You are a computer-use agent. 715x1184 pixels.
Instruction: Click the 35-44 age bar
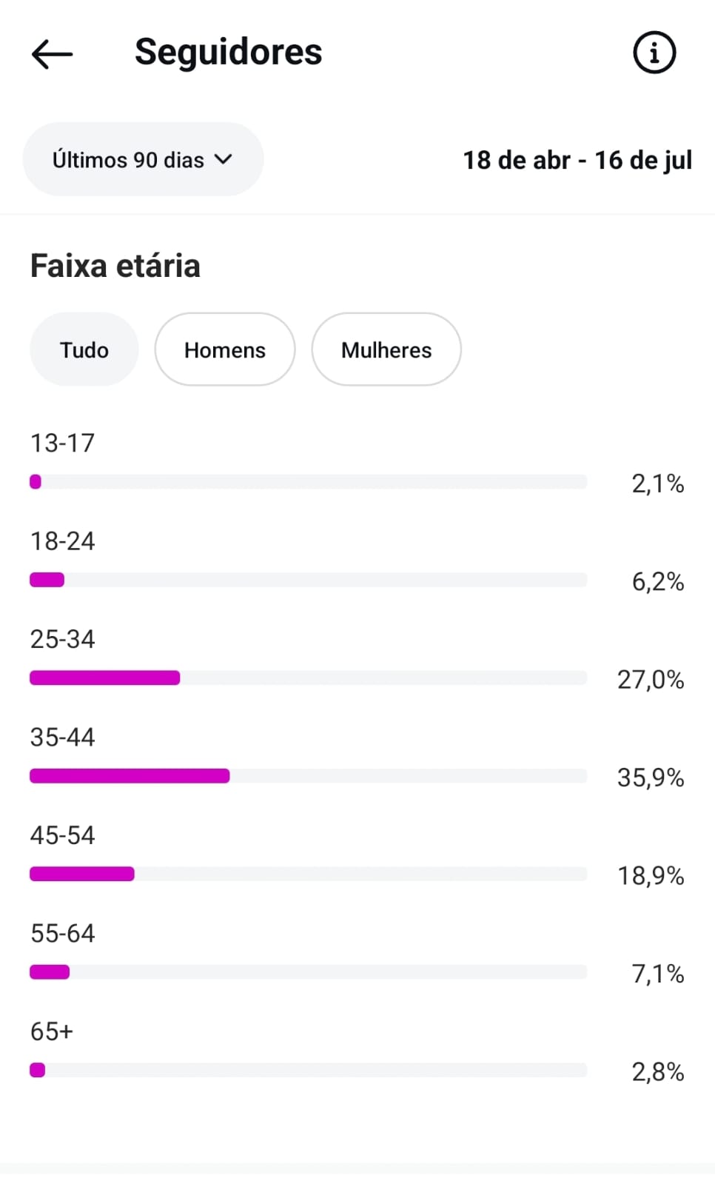pyautogui.click(x=308, y=776)
